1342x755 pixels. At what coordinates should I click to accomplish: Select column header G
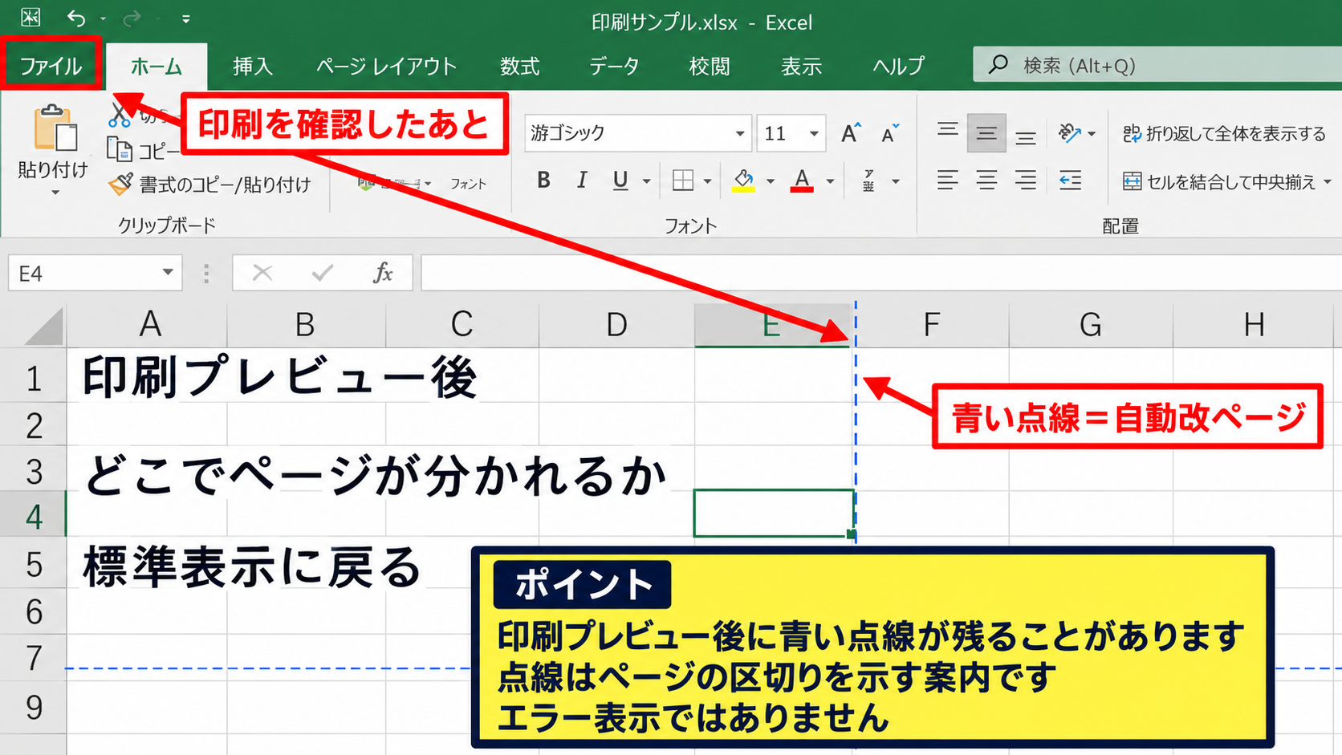pos(1090,325)
